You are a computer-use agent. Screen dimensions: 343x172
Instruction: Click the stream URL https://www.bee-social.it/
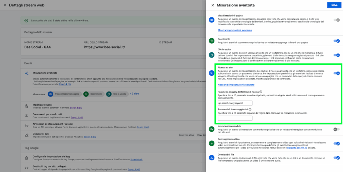[105, 47]
